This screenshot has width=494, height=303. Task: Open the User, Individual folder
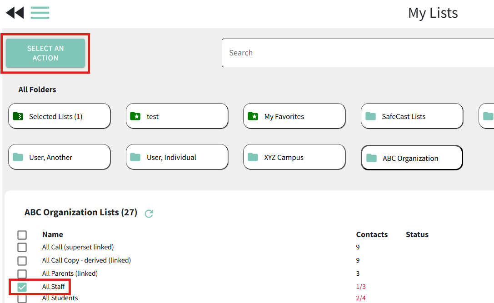click(177, 157)
